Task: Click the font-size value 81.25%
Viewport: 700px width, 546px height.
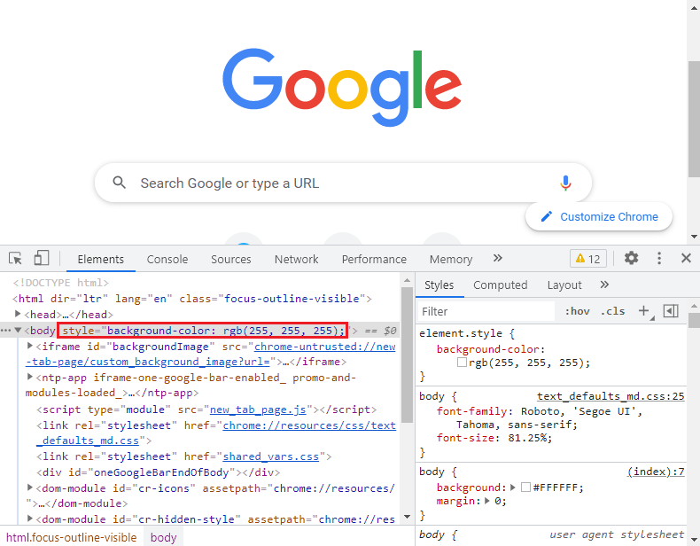Action: coord(528,438)
